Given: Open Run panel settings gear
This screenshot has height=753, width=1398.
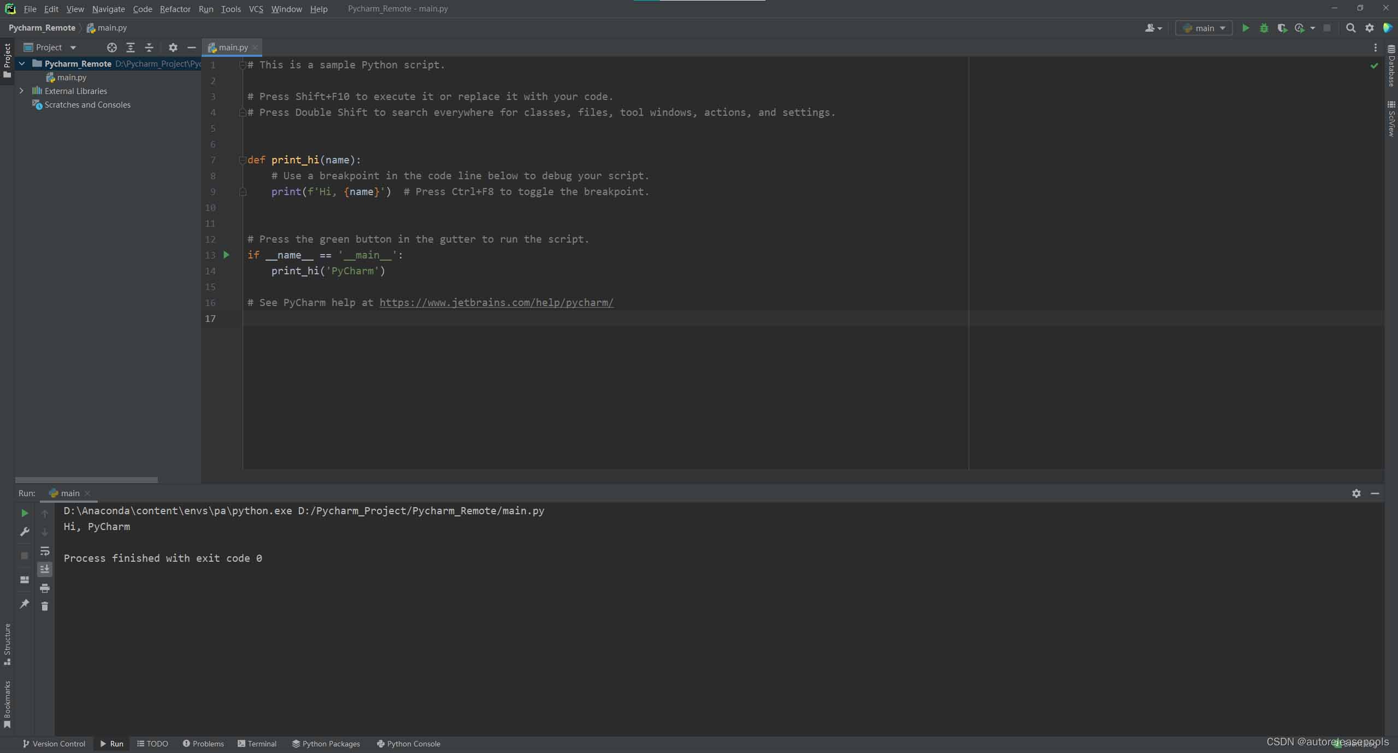Looking at the screenshot, I should point(1356,493).
